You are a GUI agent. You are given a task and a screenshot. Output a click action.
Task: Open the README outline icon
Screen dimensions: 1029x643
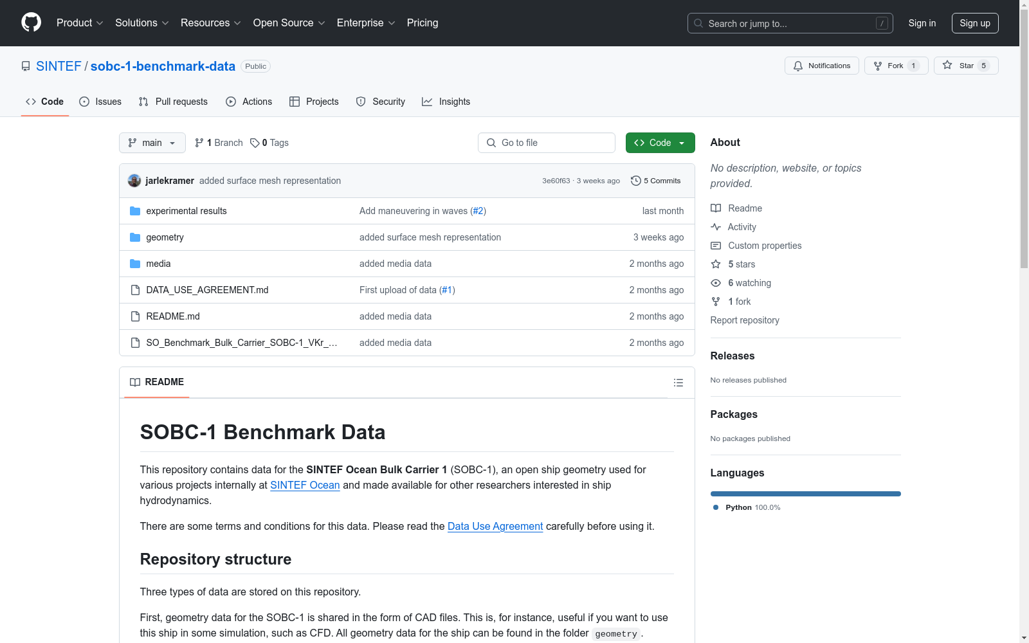(x=678, y=383)
